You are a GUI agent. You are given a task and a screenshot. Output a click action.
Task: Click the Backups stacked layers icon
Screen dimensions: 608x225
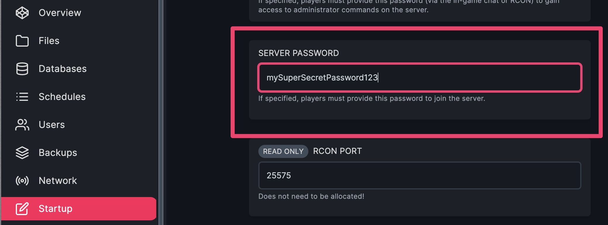point(22,153)
